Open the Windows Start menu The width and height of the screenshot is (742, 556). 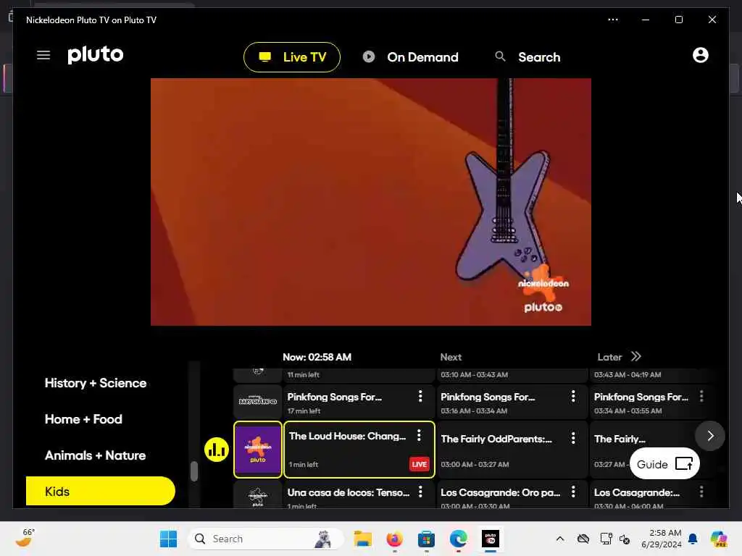pyautogui.click(x=168, y=539)
